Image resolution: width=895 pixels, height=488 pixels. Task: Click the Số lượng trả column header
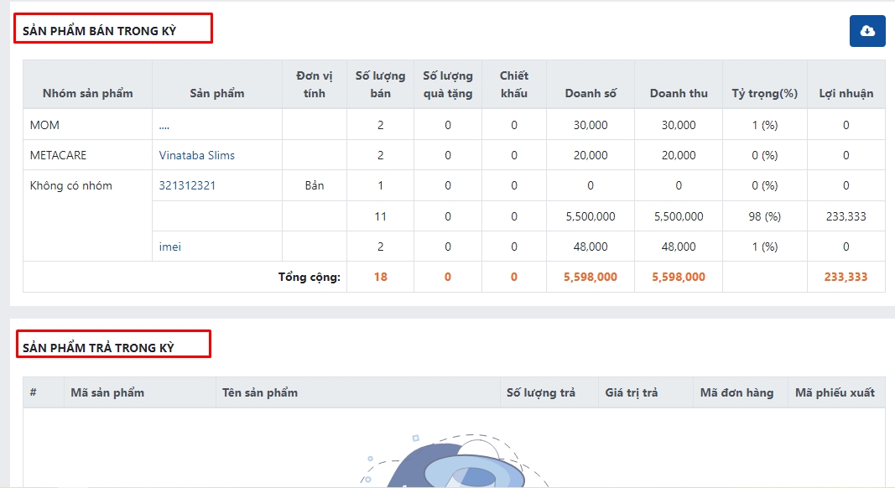pyautogui.click(x=541, y=392)
